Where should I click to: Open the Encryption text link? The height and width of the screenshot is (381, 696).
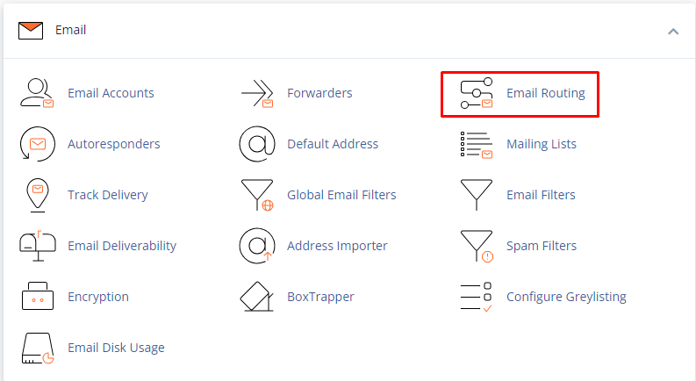[98, 297]
